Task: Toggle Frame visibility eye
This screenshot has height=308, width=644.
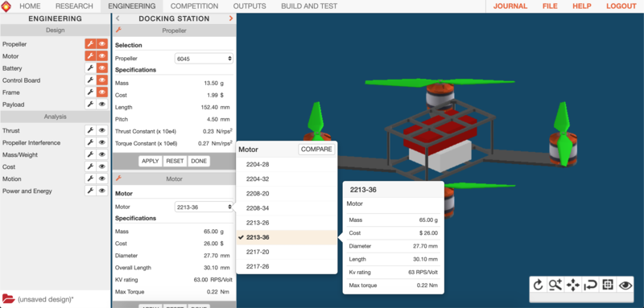Action: [x=102, y=92]
